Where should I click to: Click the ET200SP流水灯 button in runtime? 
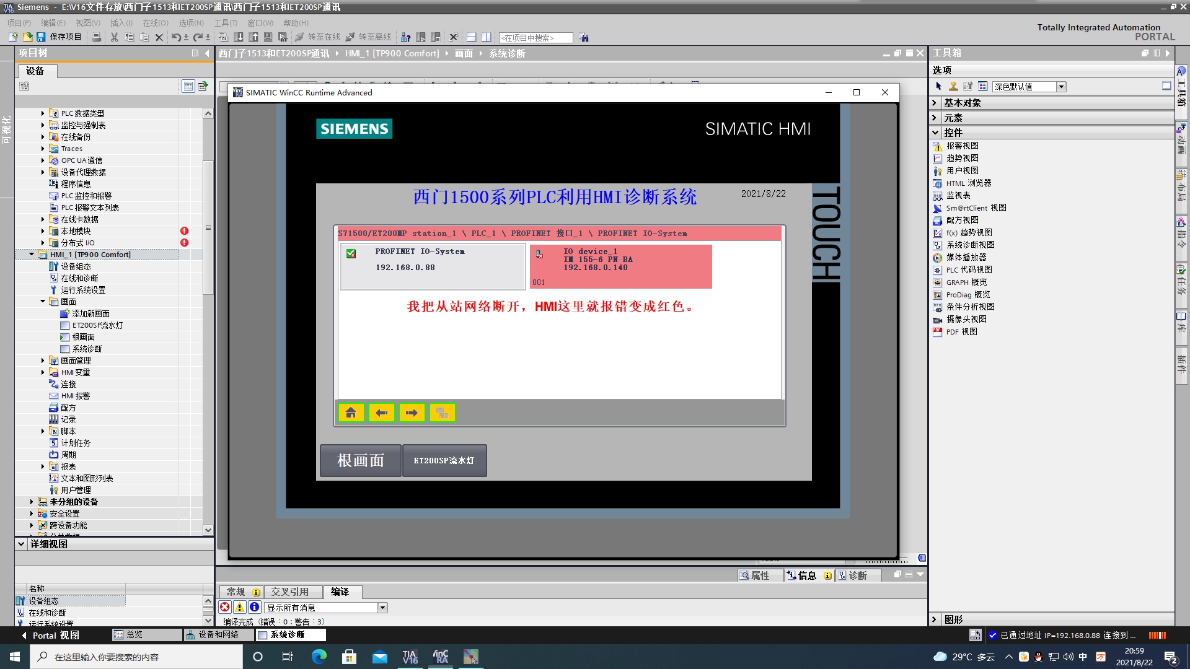pyautogui.click(x=444, y=460)
